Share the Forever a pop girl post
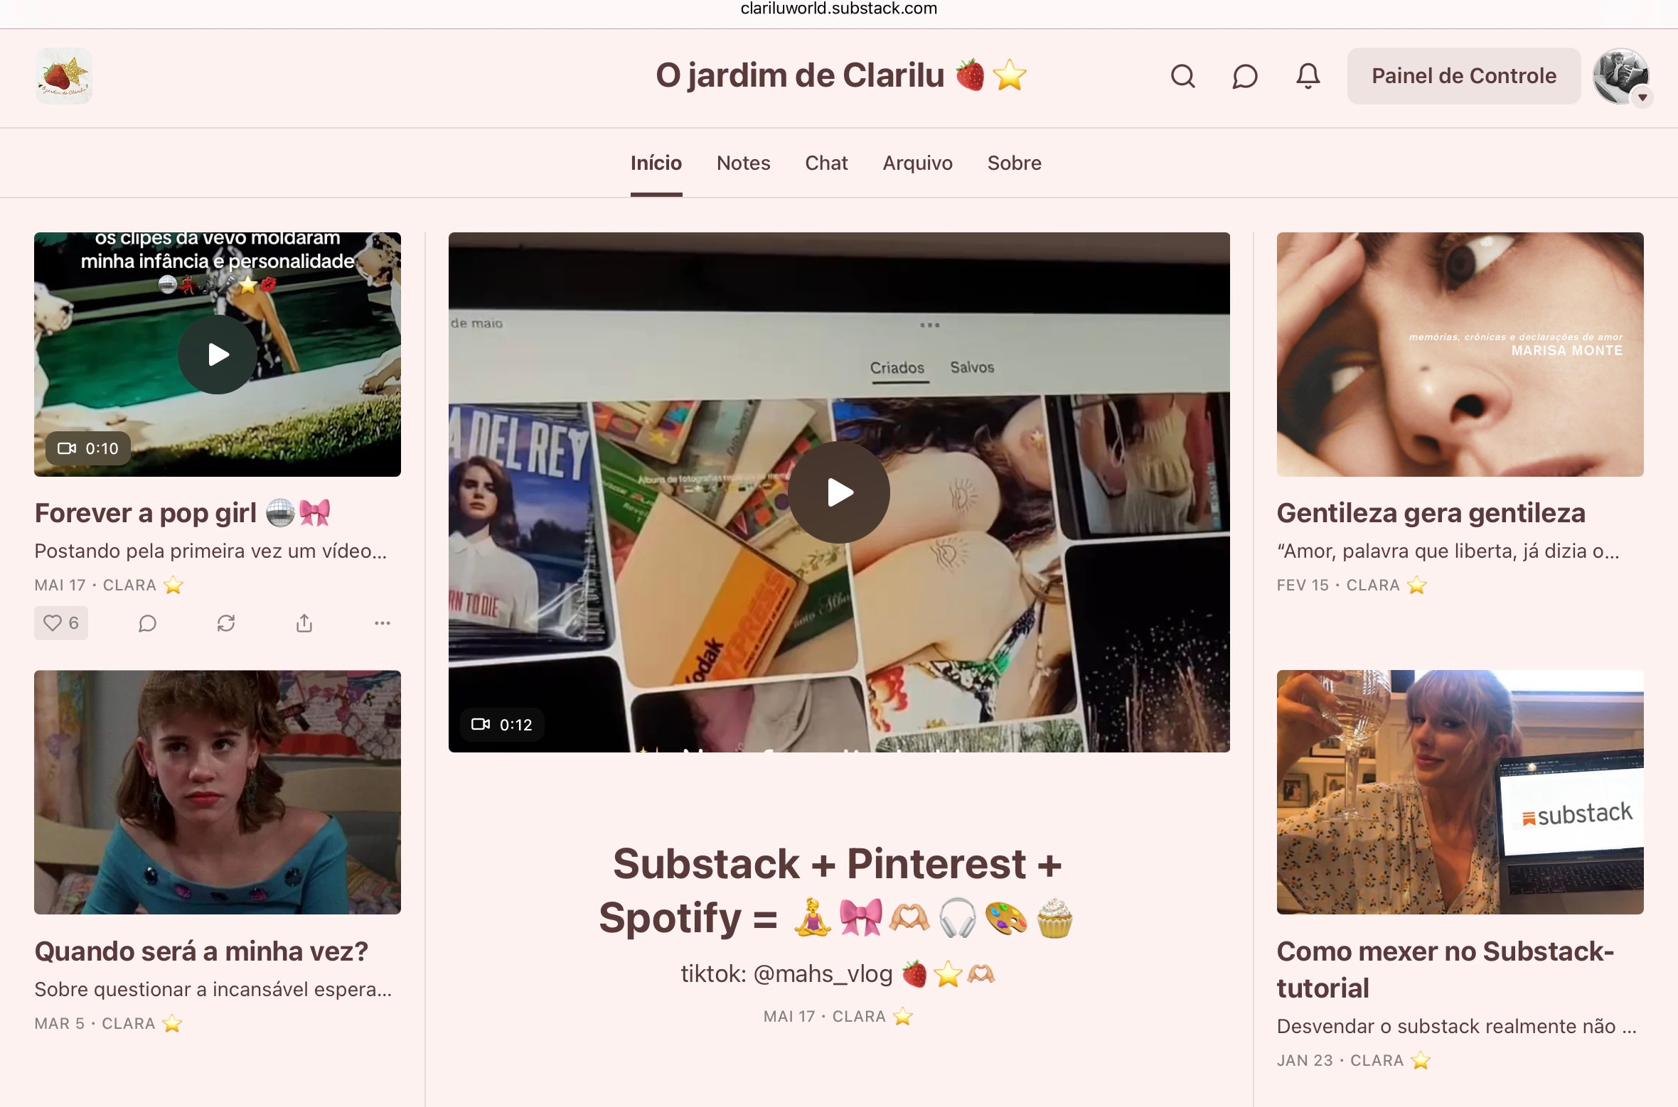1678x1107 pixels. pos(304,623)
